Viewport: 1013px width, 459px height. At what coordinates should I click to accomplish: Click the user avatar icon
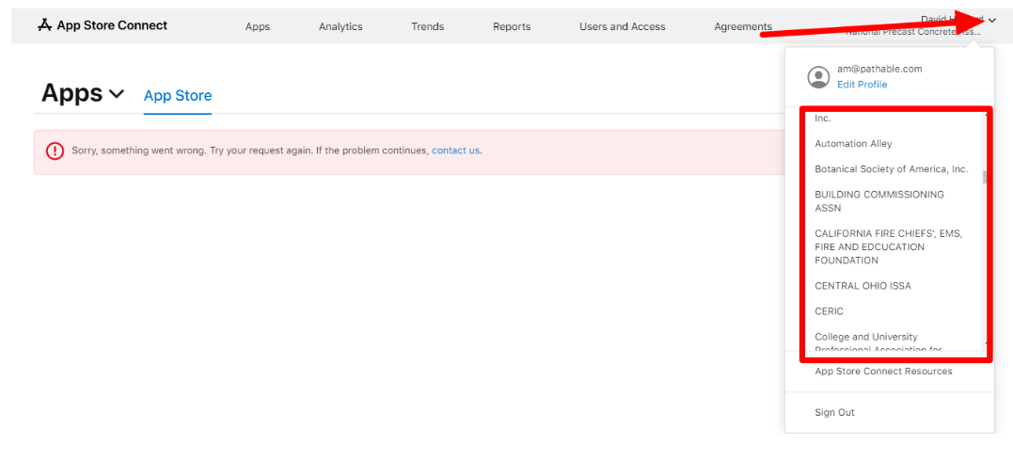click(818, 77)
